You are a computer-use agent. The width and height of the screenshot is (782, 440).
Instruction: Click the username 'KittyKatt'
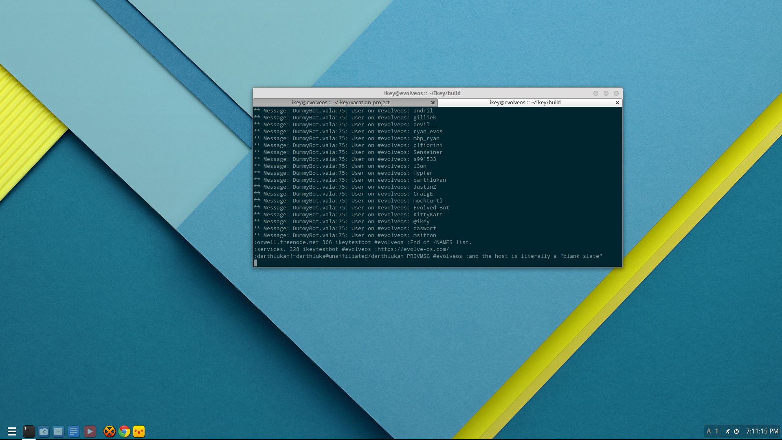click(x=428, y=215)
